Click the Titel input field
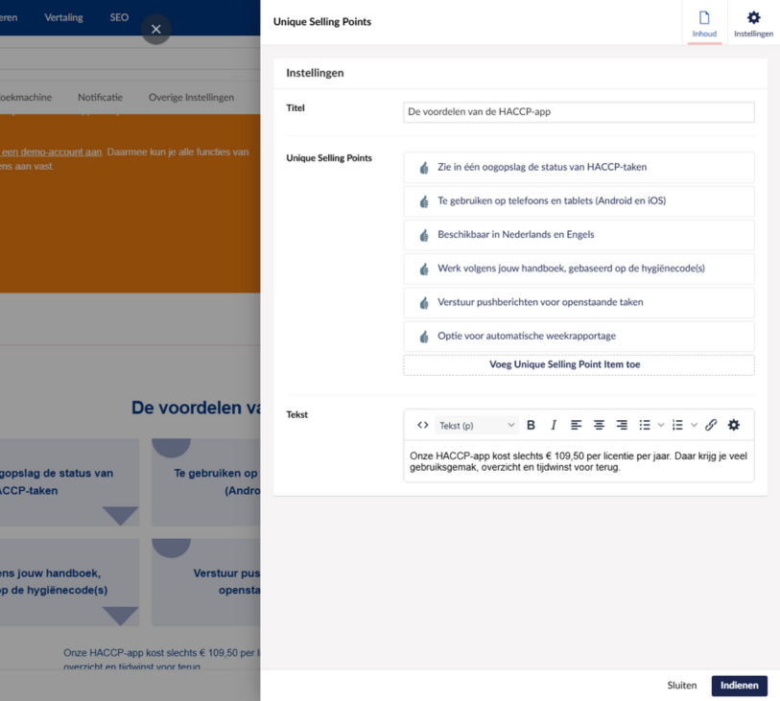This screenshot has width=780, height=701. coord(579,111)
